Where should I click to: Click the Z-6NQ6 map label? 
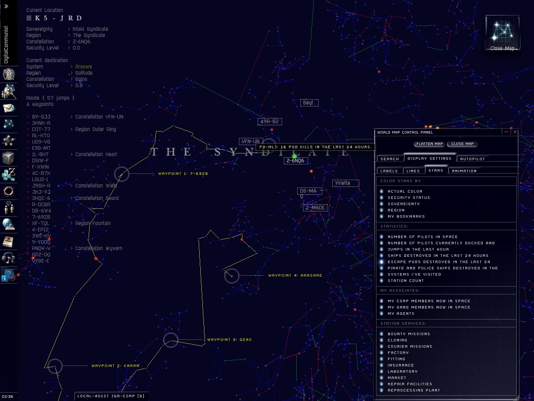click(296, 161)
